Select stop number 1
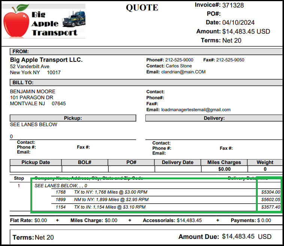Image resolution: width=284 pixels, height=246 pixels. coord(19,186)
